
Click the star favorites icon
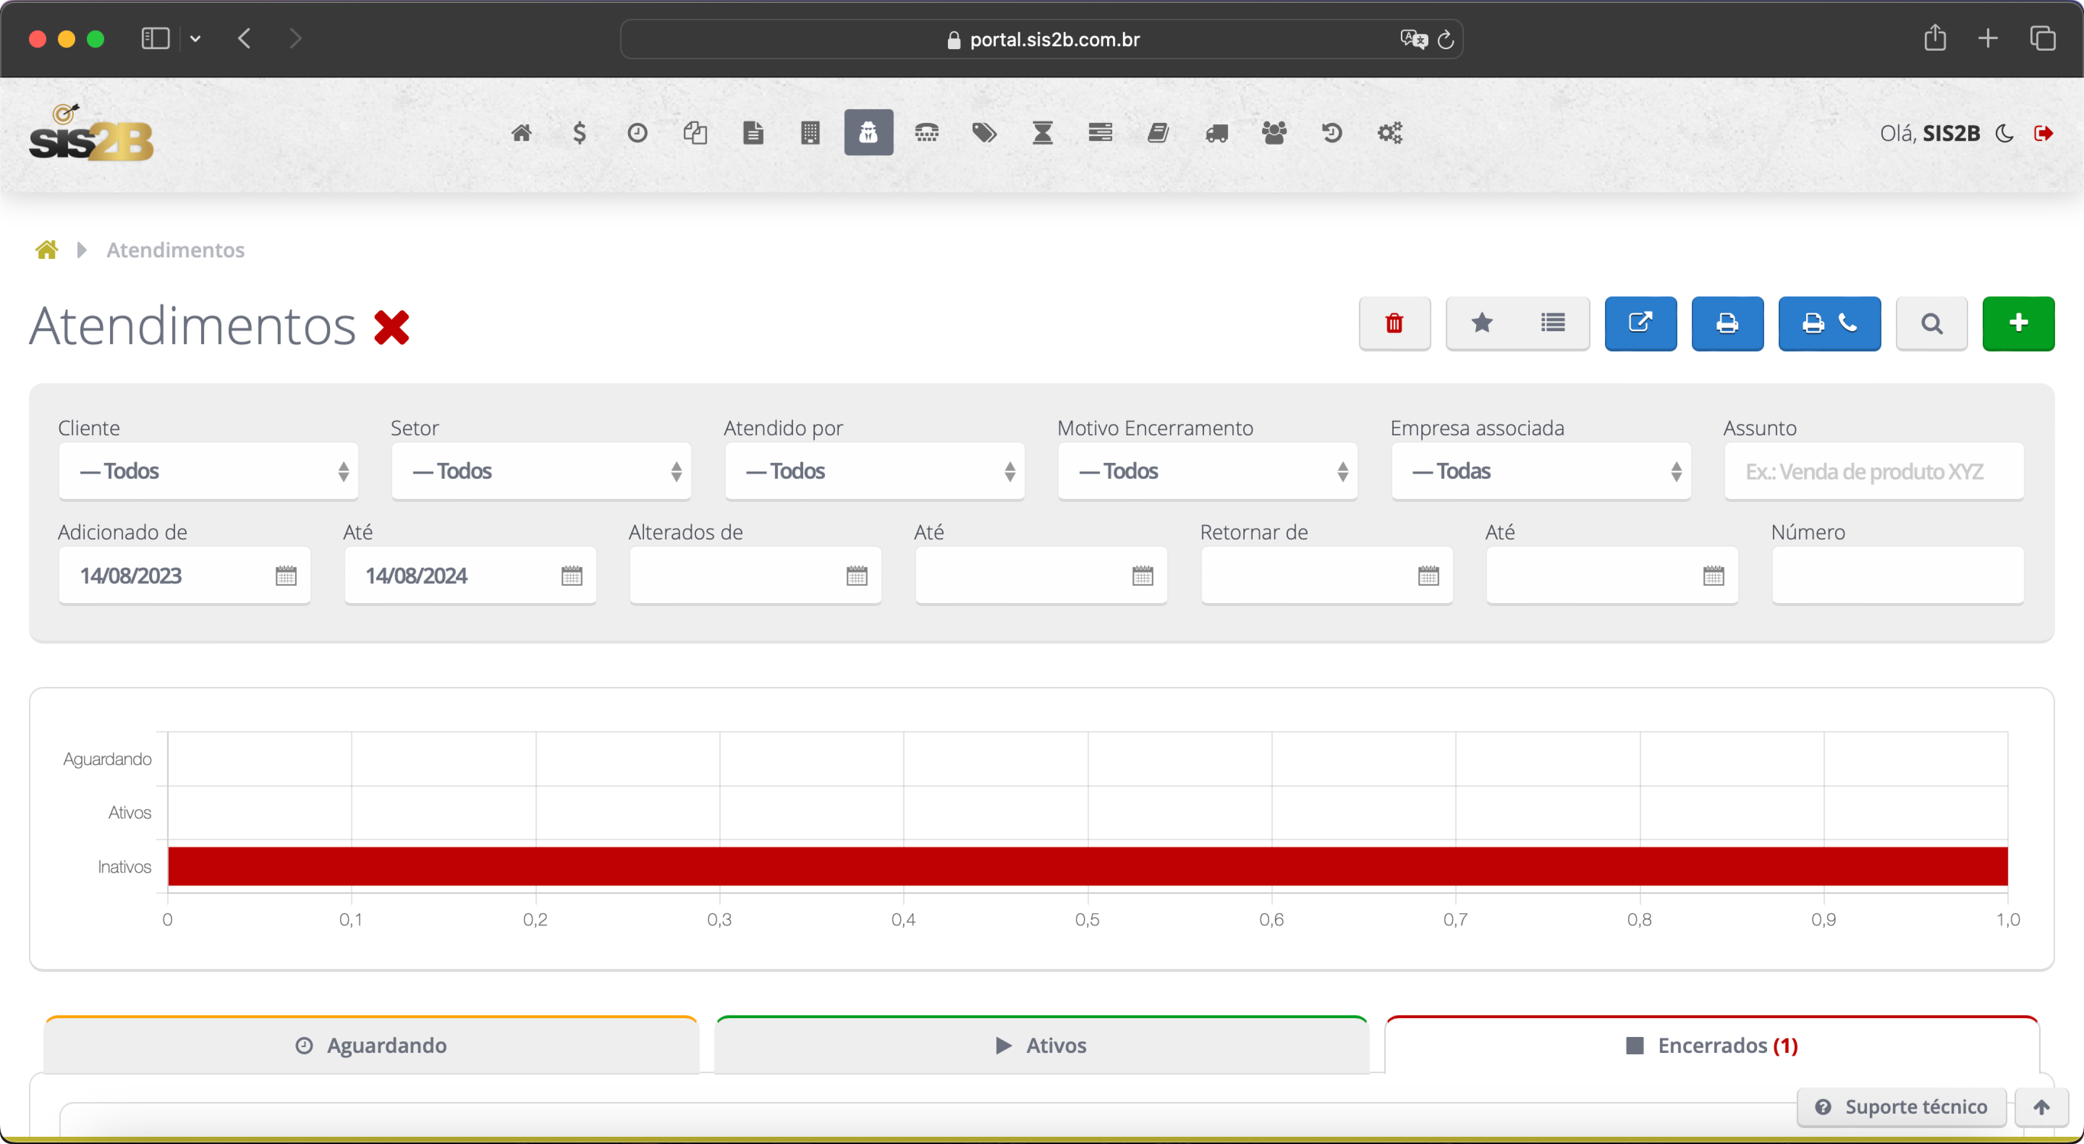coord(1481,323)
